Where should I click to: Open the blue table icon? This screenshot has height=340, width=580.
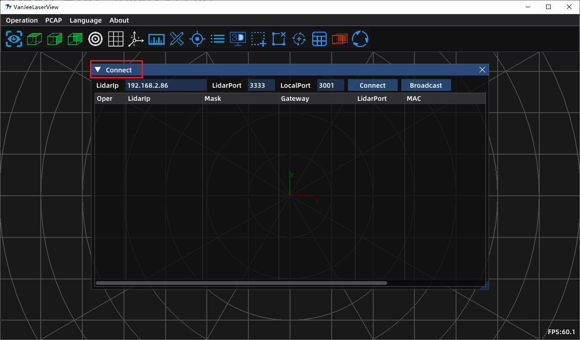click(319, 39)
